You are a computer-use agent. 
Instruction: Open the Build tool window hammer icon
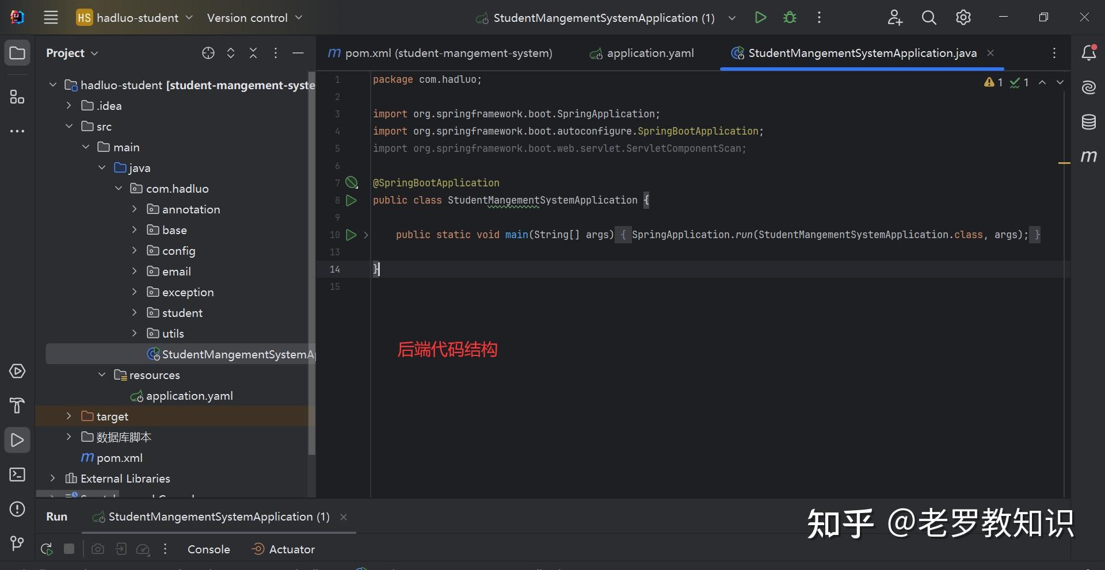(17, 406)
